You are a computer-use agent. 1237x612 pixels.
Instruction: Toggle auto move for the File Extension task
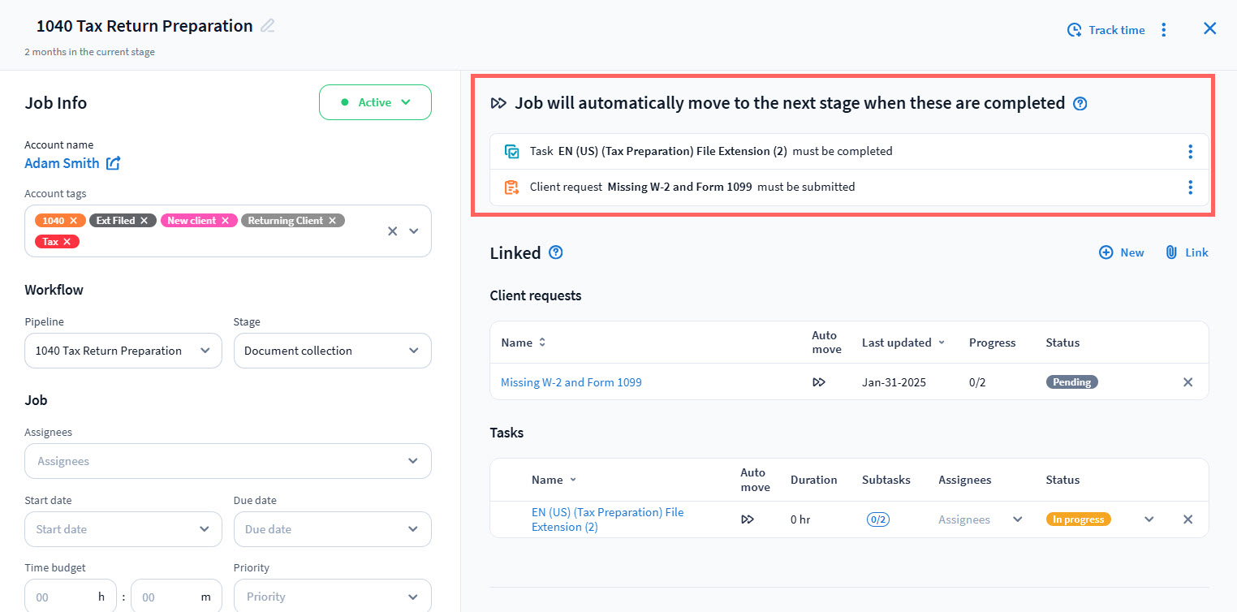tap(748, 519)
